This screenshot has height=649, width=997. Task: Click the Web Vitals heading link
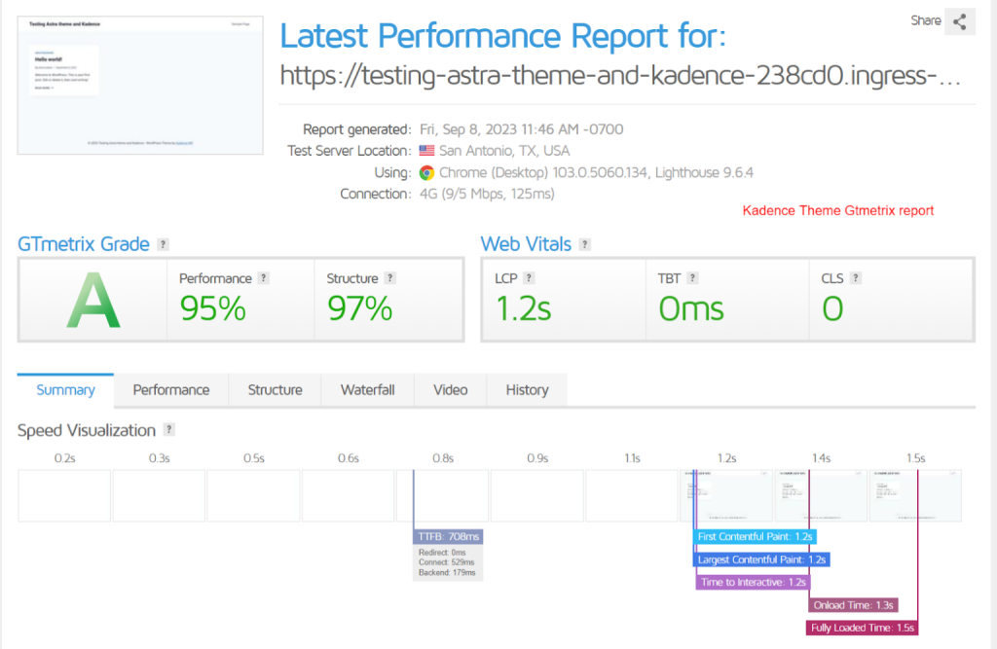click(526, 244)
